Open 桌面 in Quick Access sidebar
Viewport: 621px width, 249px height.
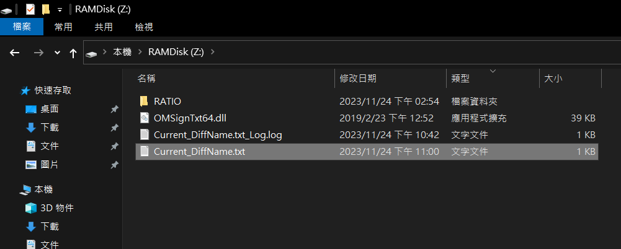coord(50,109)
